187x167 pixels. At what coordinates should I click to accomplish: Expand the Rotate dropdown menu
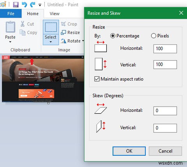(83, 41)
